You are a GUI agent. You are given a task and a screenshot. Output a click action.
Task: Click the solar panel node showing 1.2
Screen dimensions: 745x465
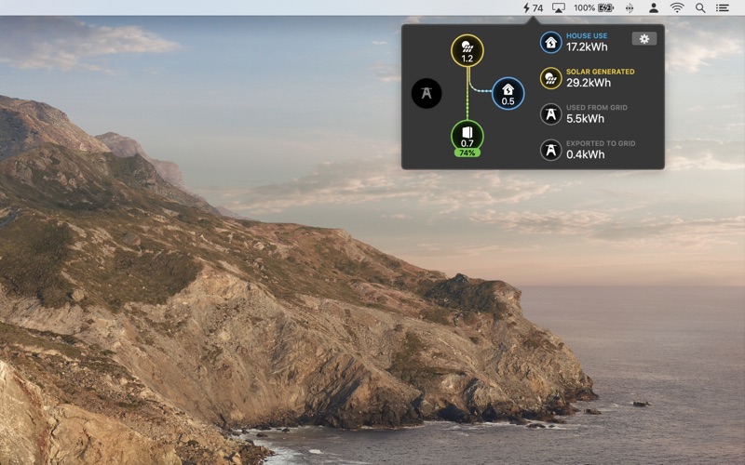pyautogui.click(x=467, y=51)
